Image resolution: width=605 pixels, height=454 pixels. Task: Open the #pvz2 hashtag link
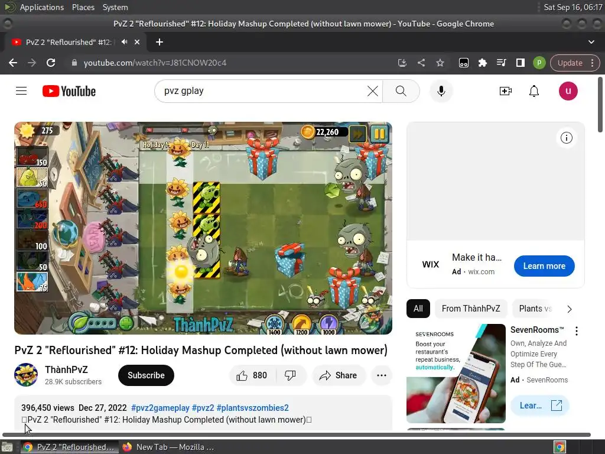click(203, 408)
